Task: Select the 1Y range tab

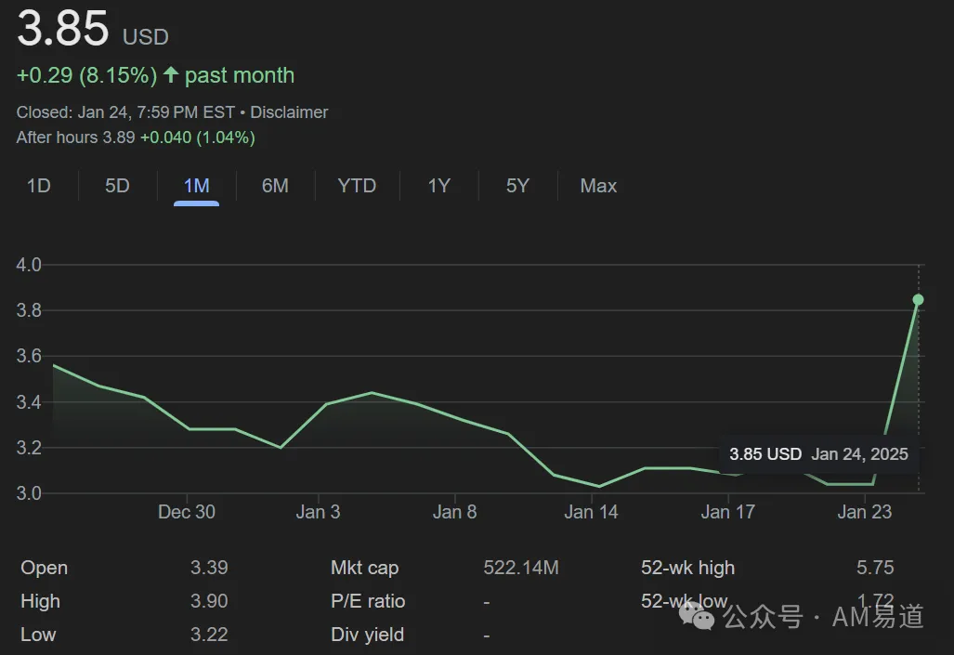Action: 438,186
